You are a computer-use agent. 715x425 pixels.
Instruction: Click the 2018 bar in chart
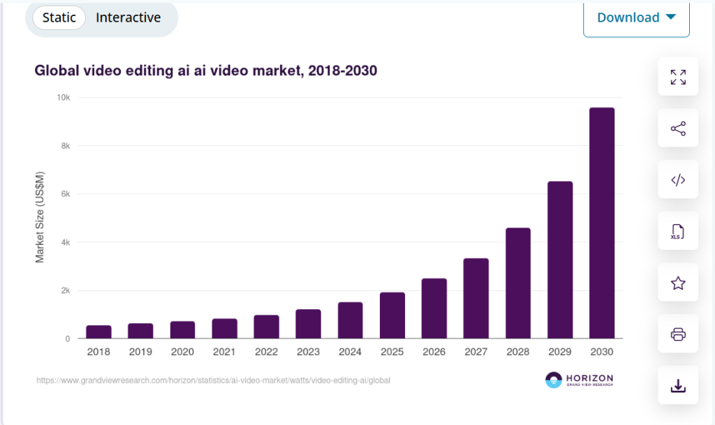click(98, 332)
